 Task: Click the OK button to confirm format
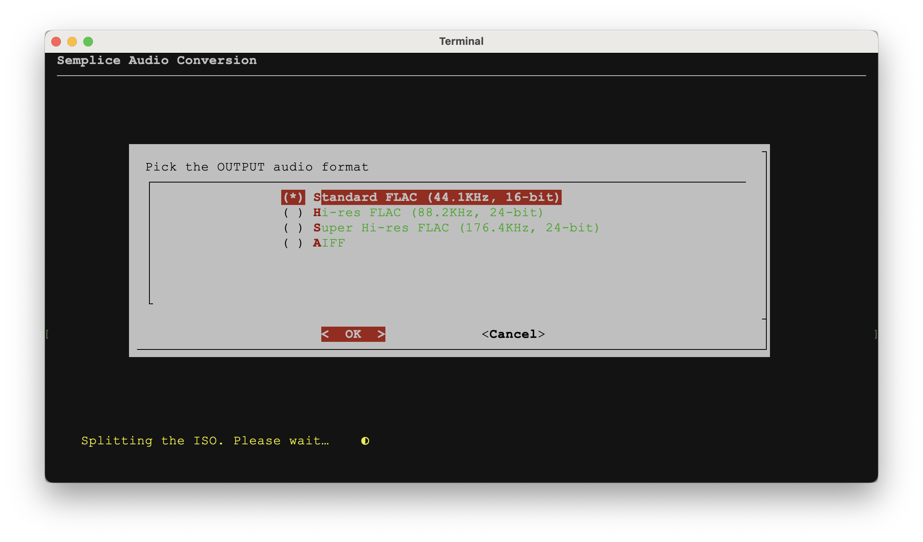coord(353,334)
